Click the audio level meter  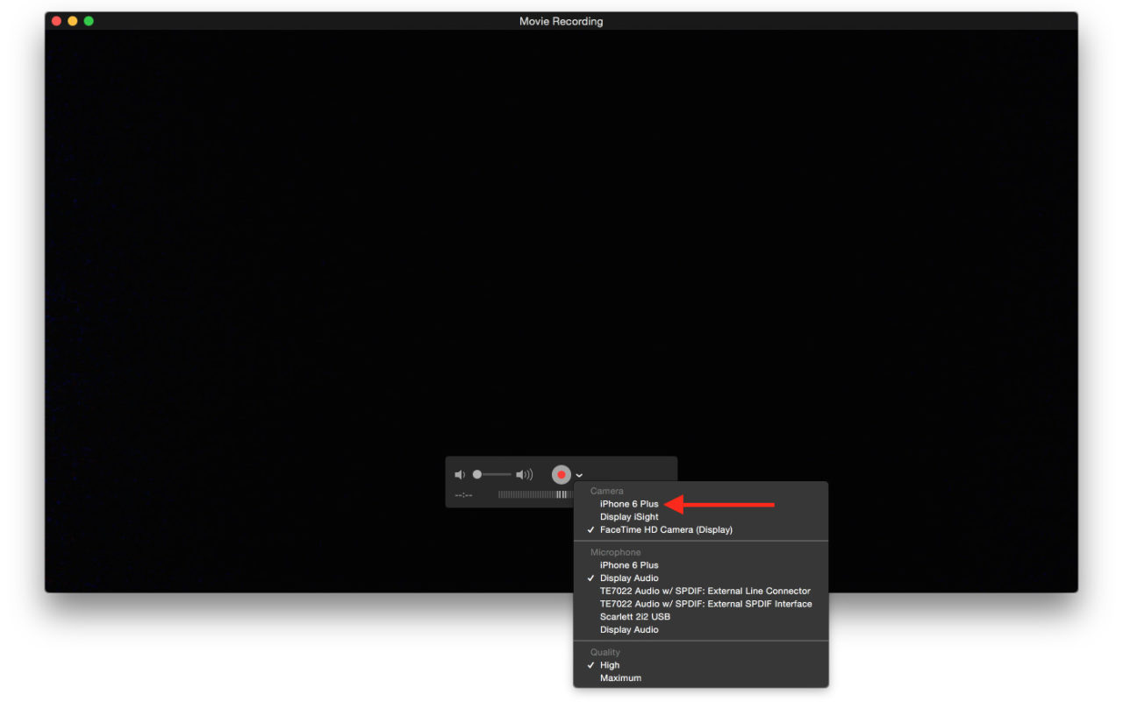click(535, 494)
